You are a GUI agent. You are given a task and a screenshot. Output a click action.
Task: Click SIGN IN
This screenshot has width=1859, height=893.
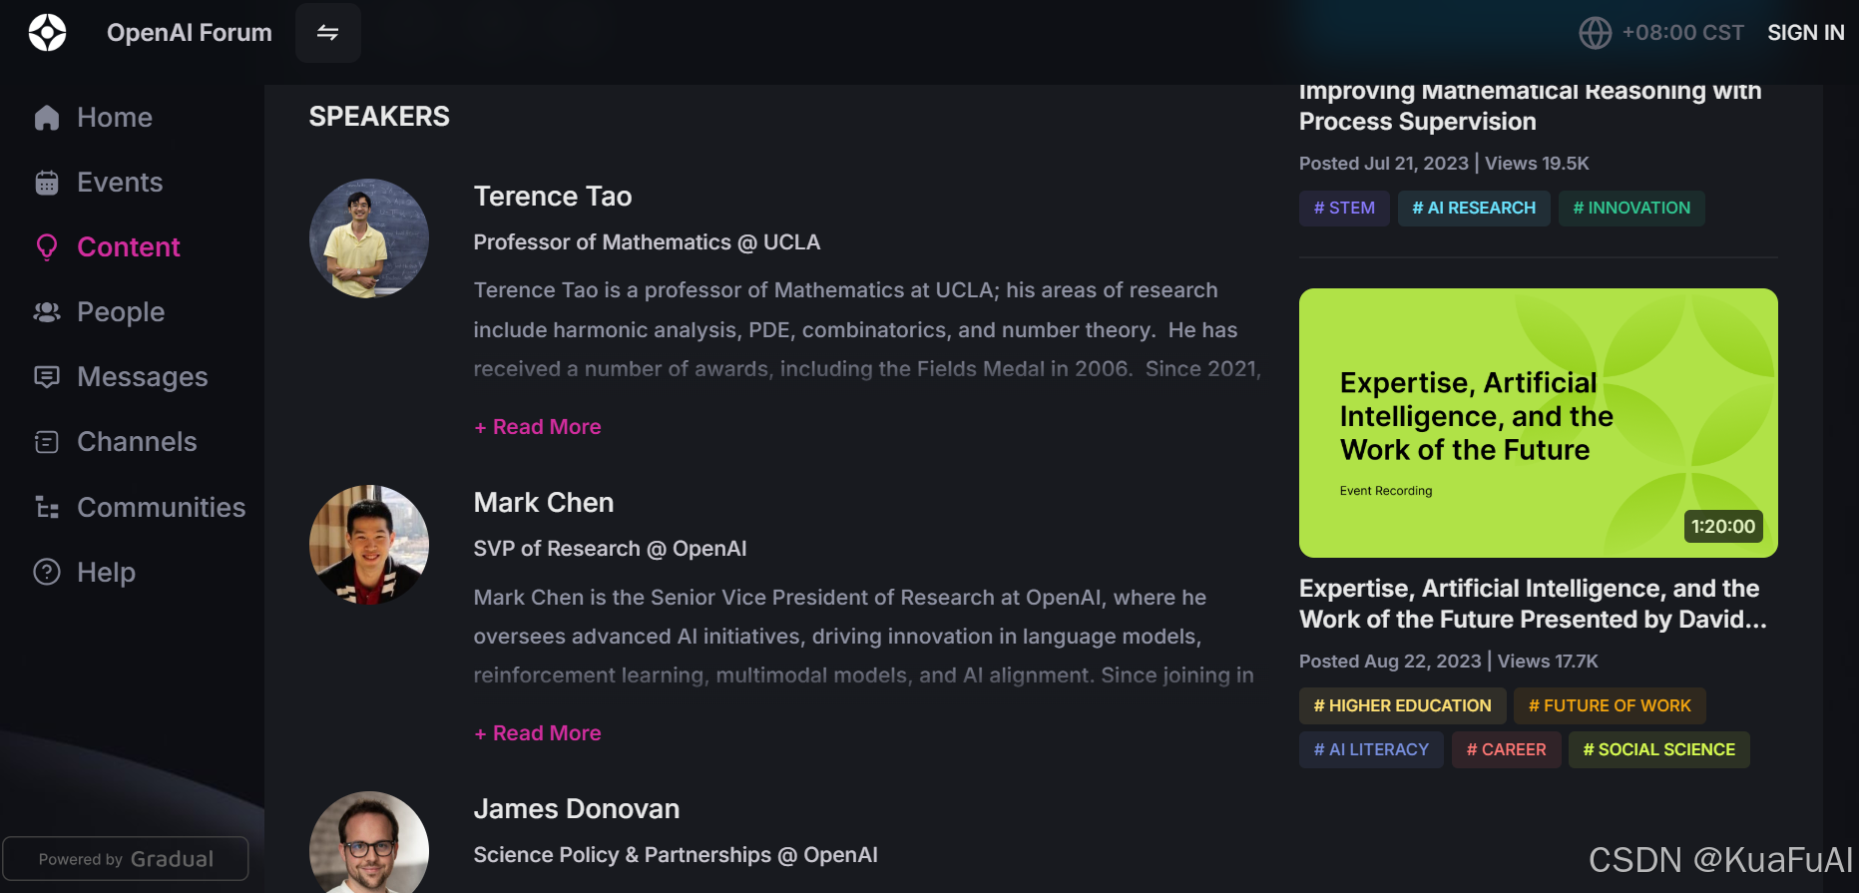(1805, 33)
